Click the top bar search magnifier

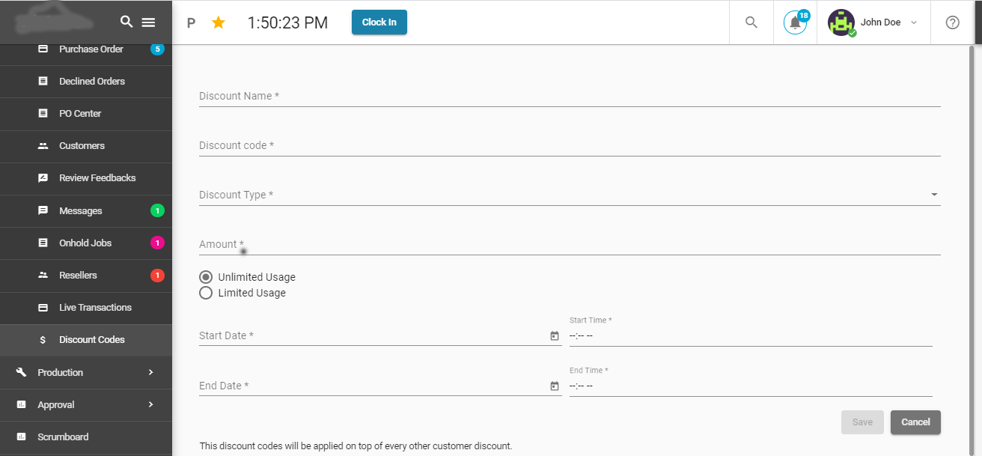click(x=751, y=22)
